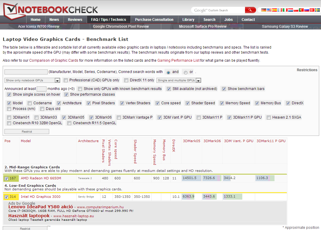Enable the Heaven 2.1 SXGA checkbox
This screenshot has height=230, width=321.
[x=269, y=117]
